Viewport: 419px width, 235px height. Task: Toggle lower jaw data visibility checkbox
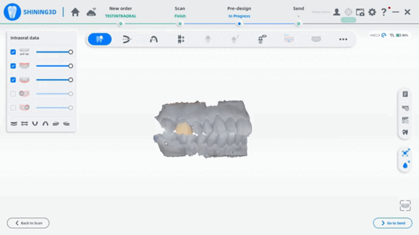coord(13,80)
